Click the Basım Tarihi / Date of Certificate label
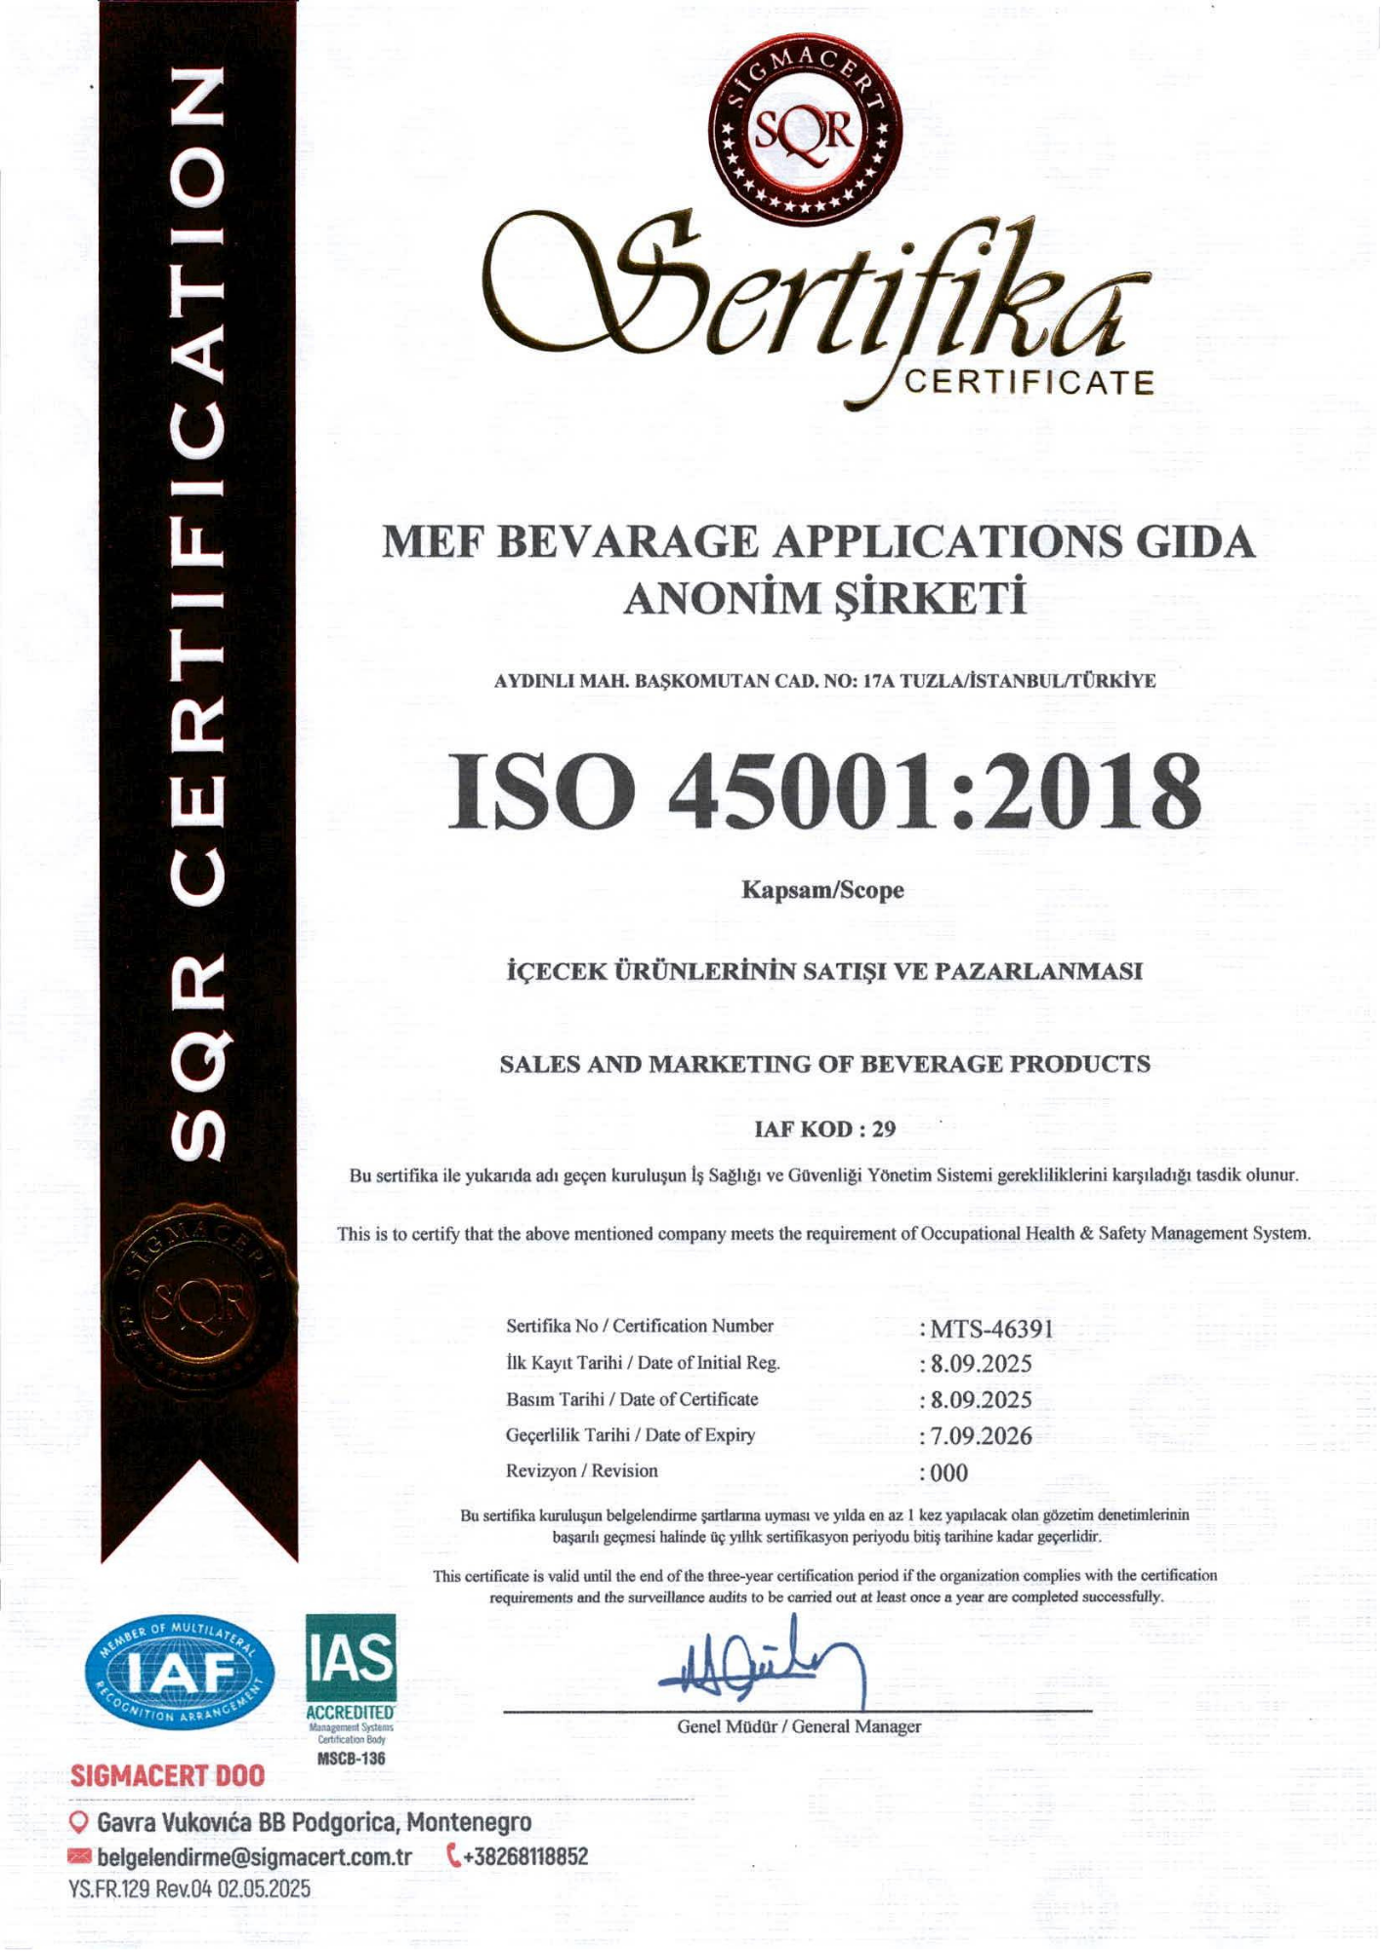The height and width of the screenshot is (1954, 1381). [632, 1399]
